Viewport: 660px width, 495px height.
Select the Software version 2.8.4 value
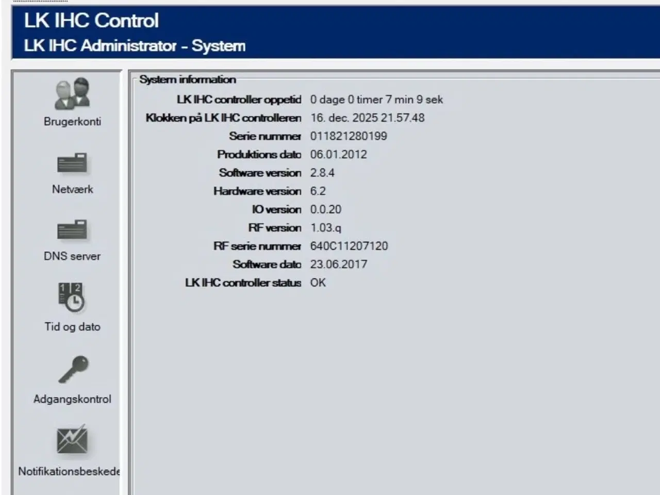click(322, 173)
